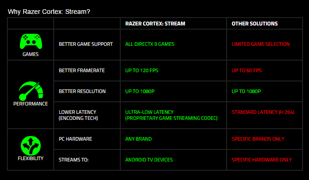The image size is (309, 180).
Task: Select the PERFORMANCE category label
Action: tap(31, 104)
